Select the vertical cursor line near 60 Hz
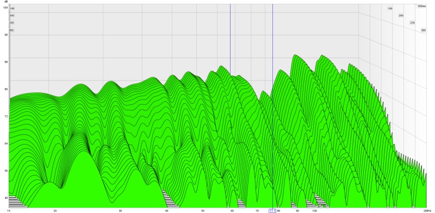The image size is (435, 213). coord(230,39)
